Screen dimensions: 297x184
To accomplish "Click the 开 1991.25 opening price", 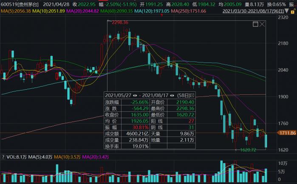I will click(151, 4).
